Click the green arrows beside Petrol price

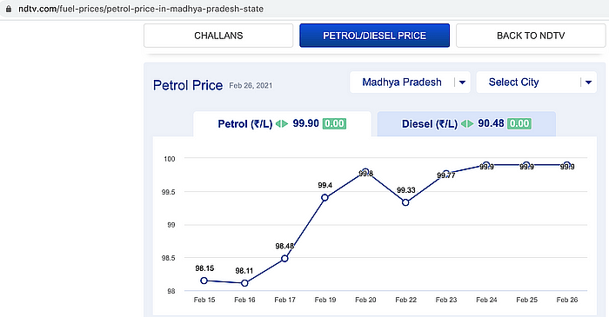point(282,123)
